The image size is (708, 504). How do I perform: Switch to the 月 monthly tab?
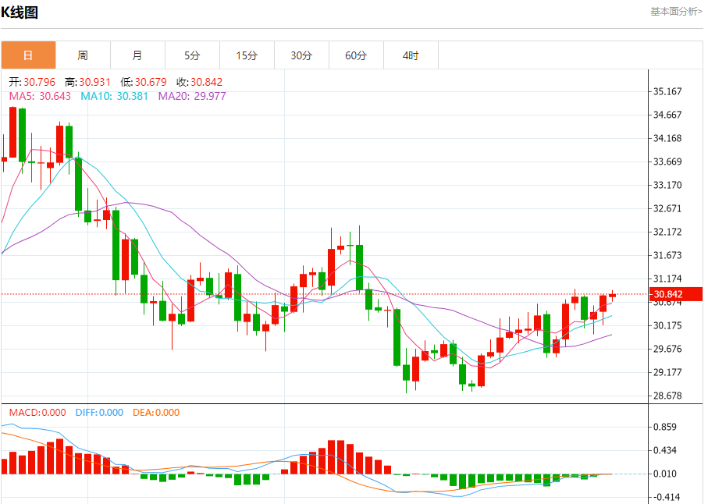(137, 55)
